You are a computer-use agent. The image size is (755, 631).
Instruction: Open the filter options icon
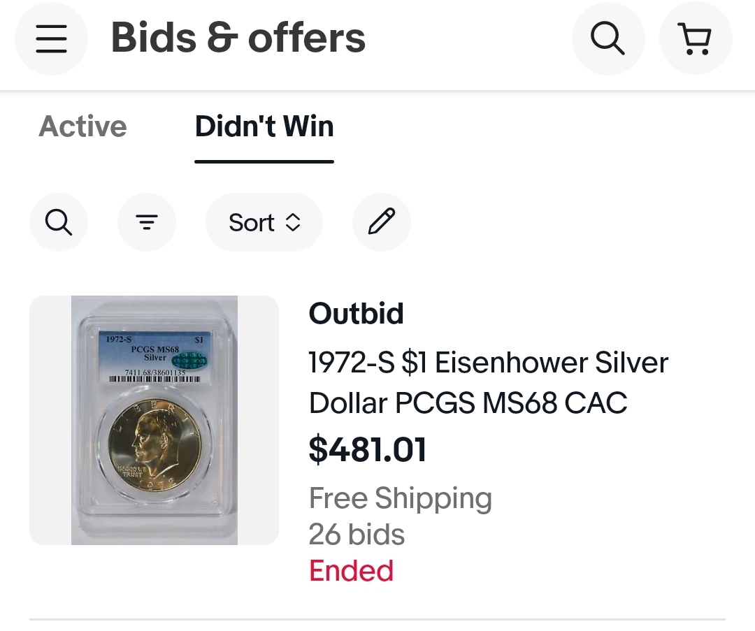click(147, 222)
